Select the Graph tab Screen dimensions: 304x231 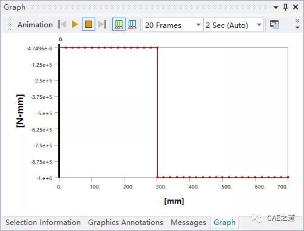(x=225, y=223)
